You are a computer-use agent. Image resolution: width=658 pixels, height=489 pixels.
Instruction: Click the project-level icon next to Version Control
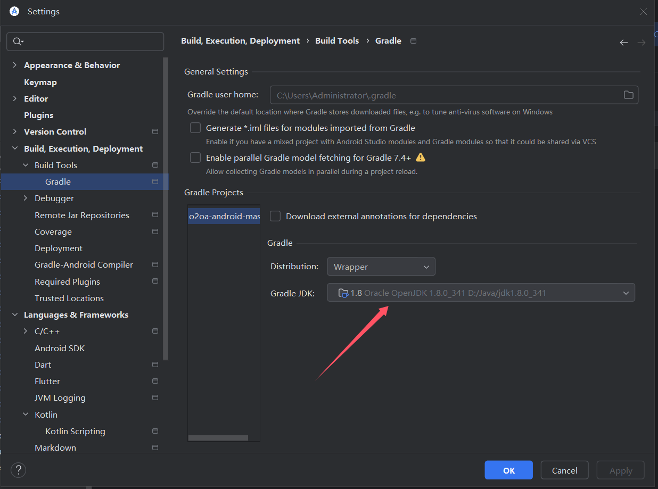tap(155, 131)
